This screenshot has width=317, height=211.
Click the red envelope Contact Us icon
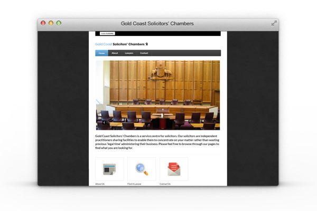click(174, 169)
